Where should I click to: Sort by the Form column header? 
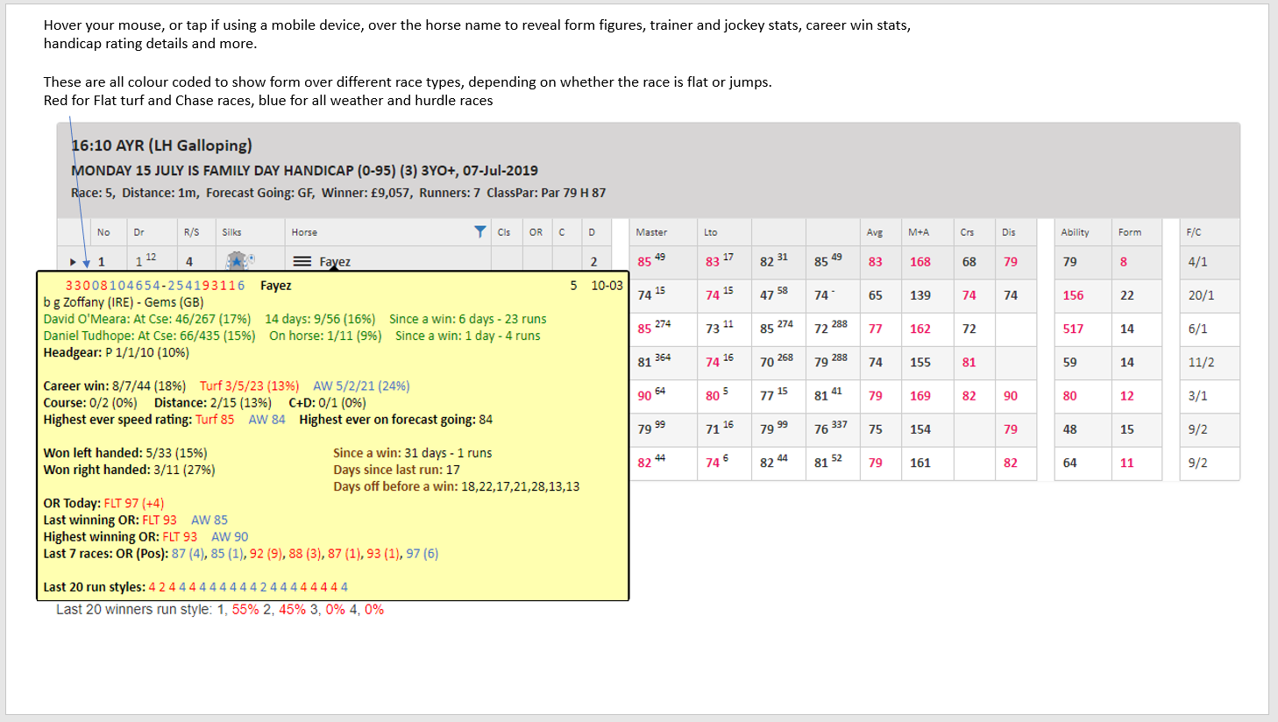(1130, 232)
